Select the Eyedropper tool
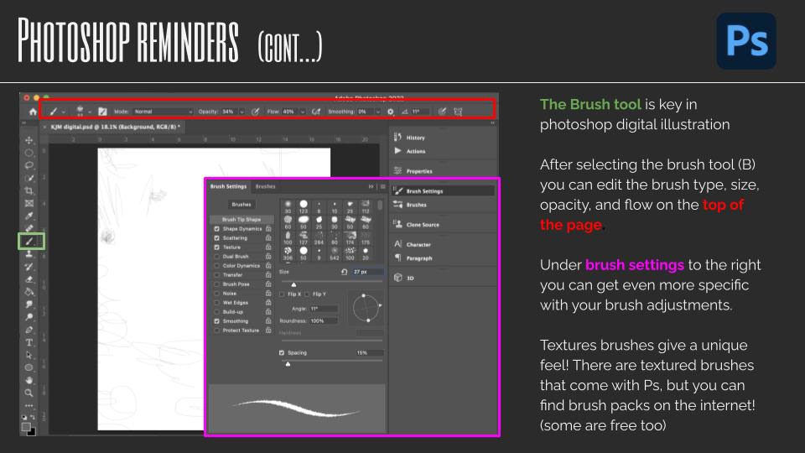Viewport: 805px width, 453px height. coord(29,216)
